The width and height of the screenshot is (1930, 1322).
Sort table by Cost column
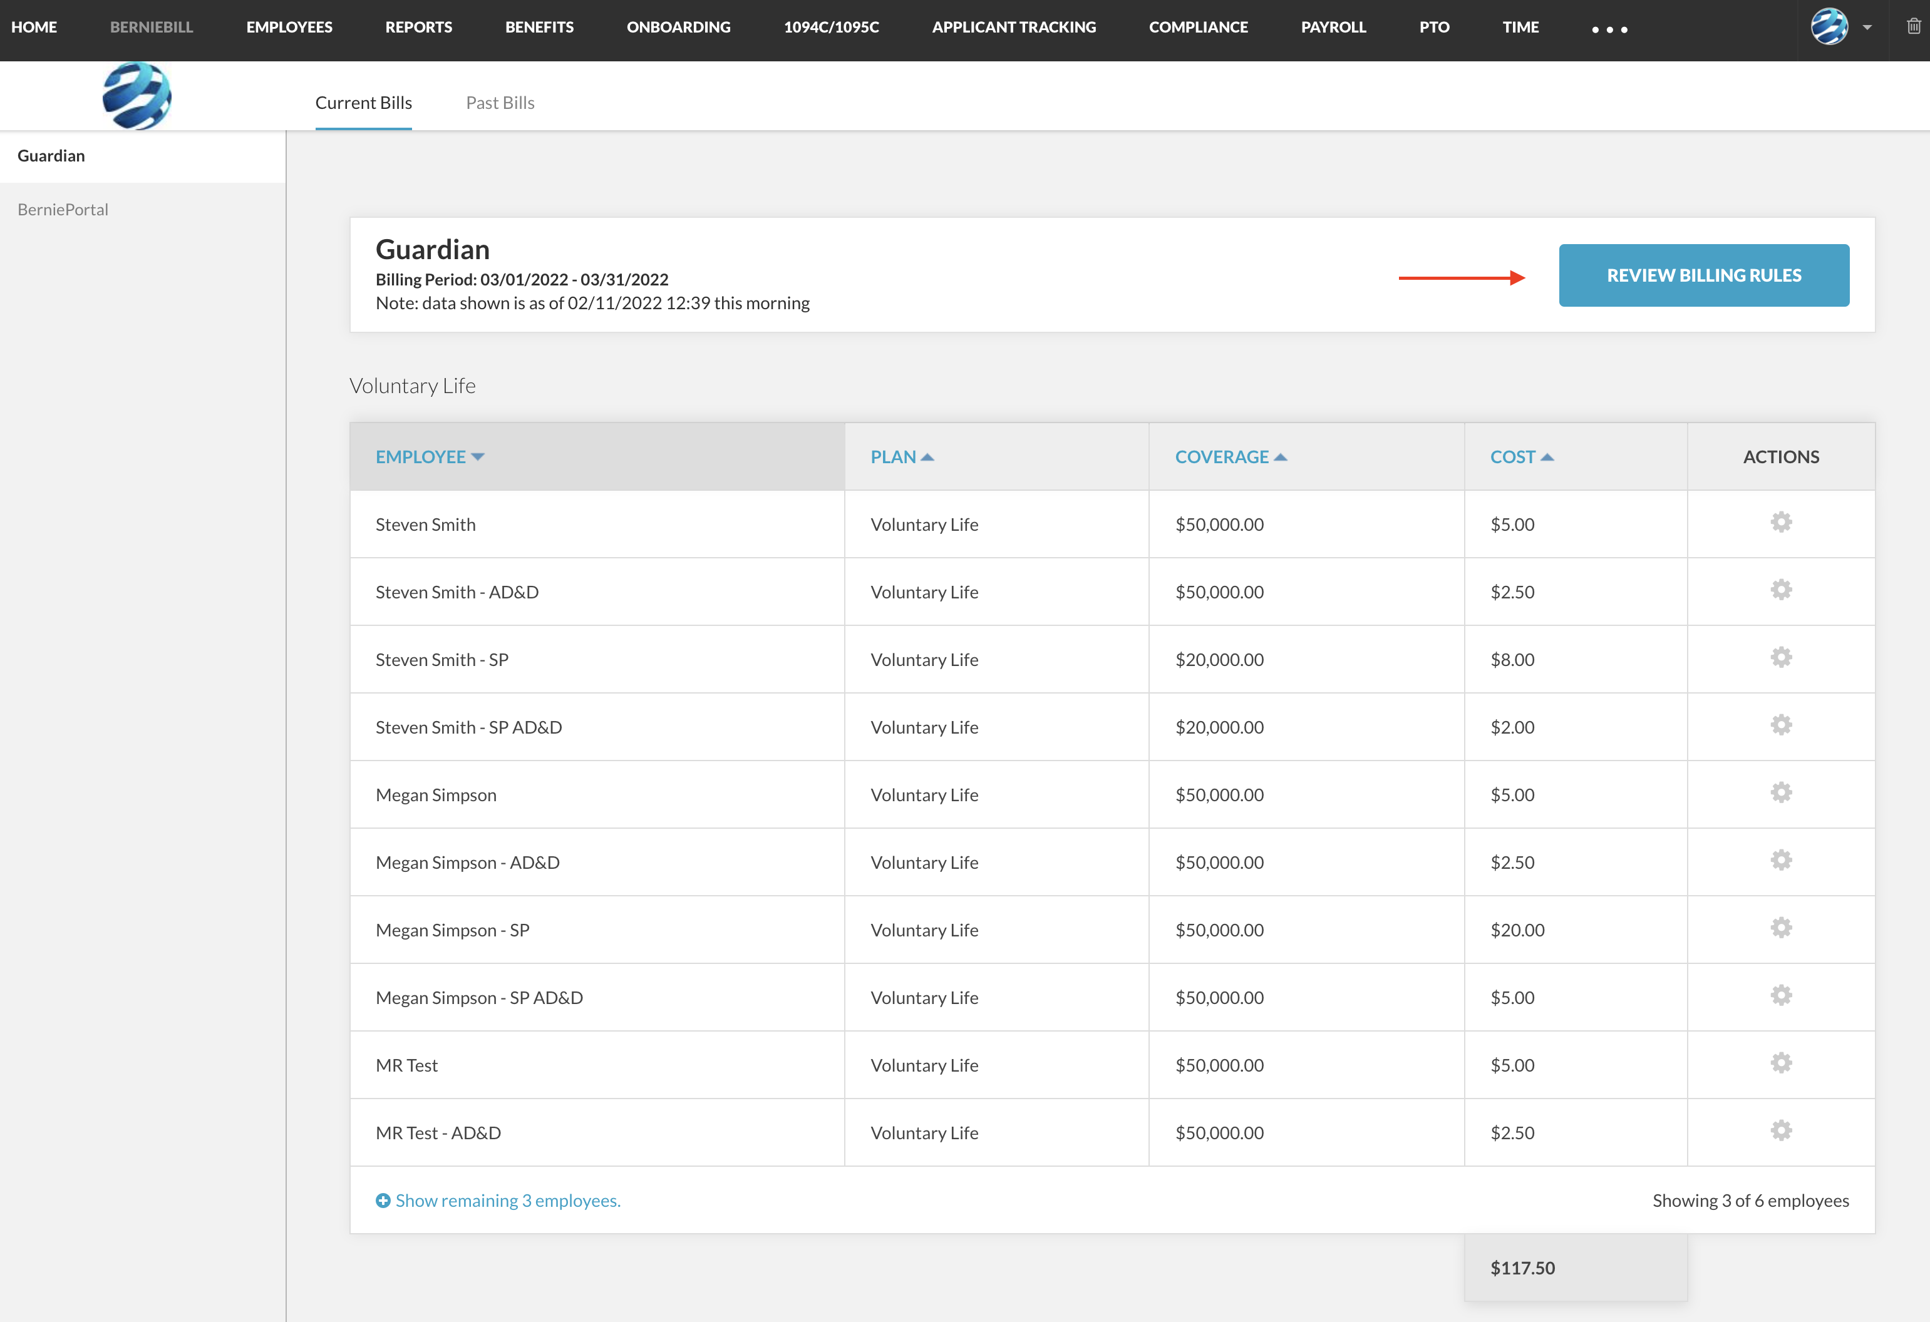point(1522,456)
